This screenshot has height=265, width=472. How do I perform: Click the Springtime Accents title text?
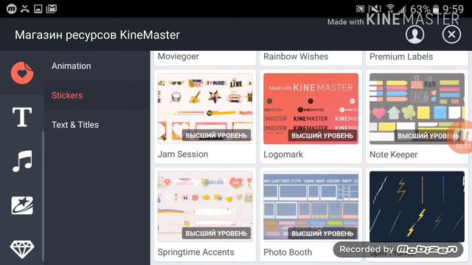[x=195, y=252]
